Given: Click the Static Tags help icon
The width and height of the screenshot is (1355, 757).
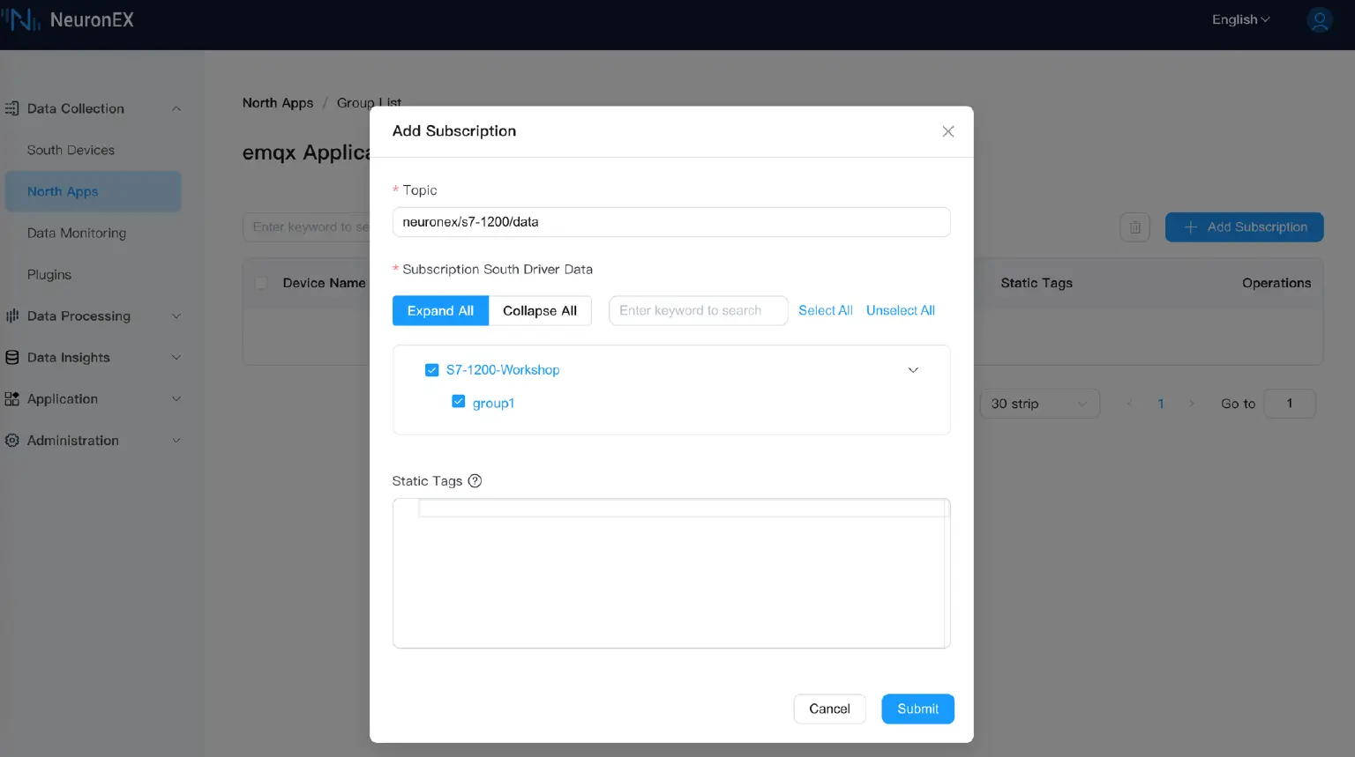Looking at the screenshot, I should coord(475,481).
